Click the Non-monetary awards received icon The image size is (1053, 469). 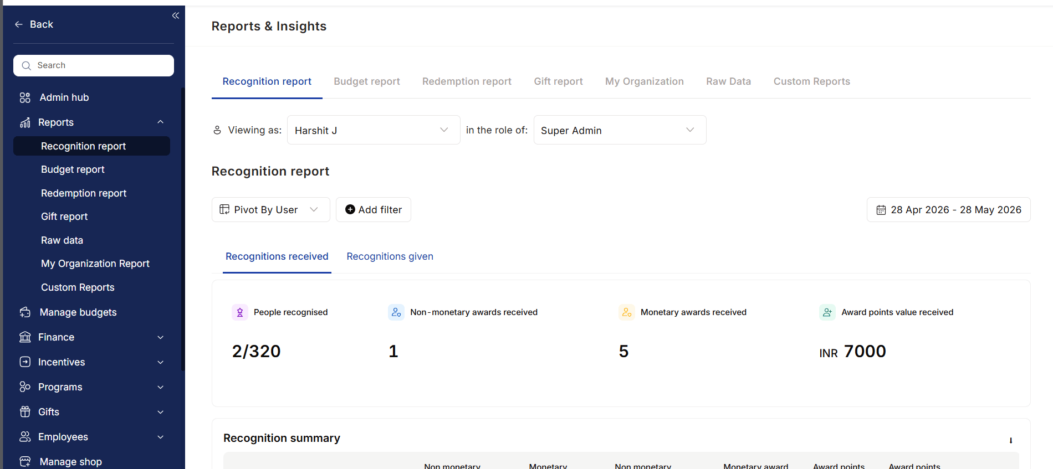coord(396,312)
